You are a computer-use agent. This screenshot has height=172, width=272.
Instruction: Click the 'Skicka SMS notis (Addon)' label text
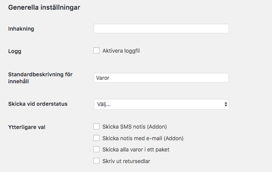(134, 127)
